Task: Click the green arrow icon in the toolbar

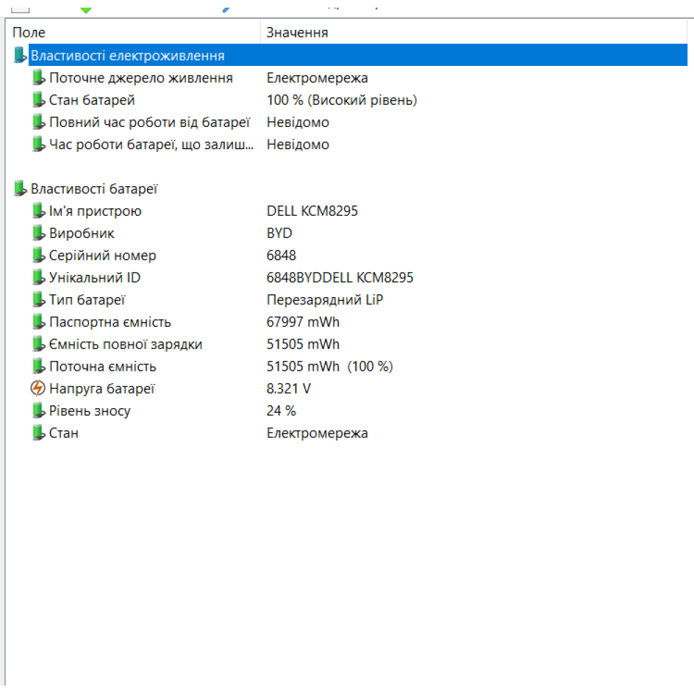Action: click(x=85, y=8)
